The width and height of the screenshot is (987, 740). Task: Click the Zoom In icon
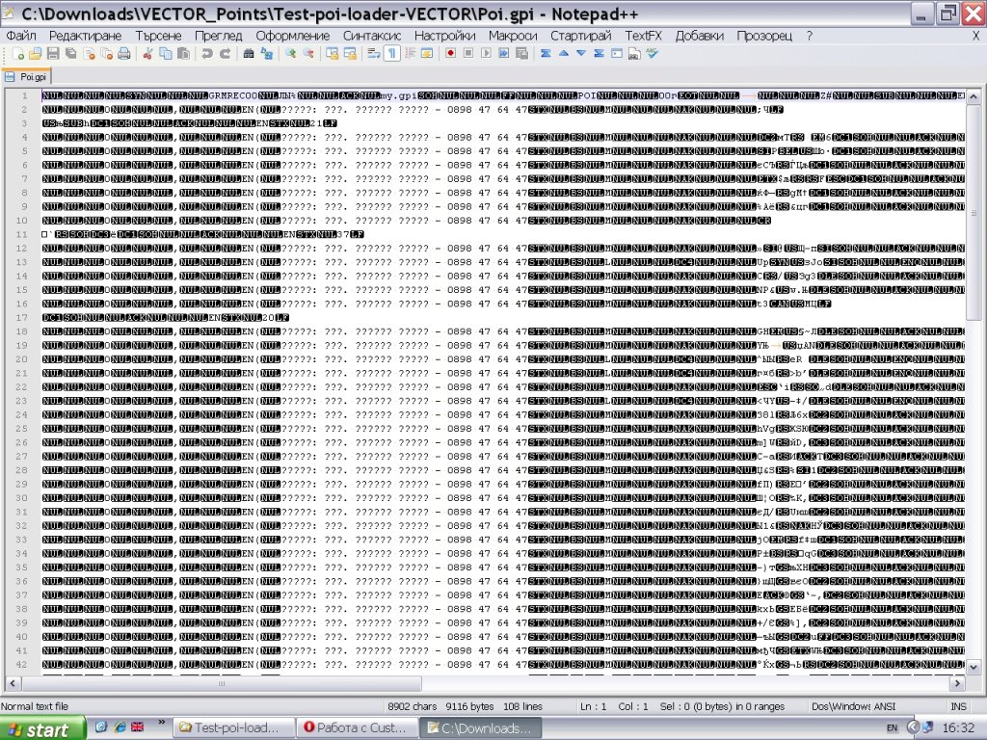(290, 54)
